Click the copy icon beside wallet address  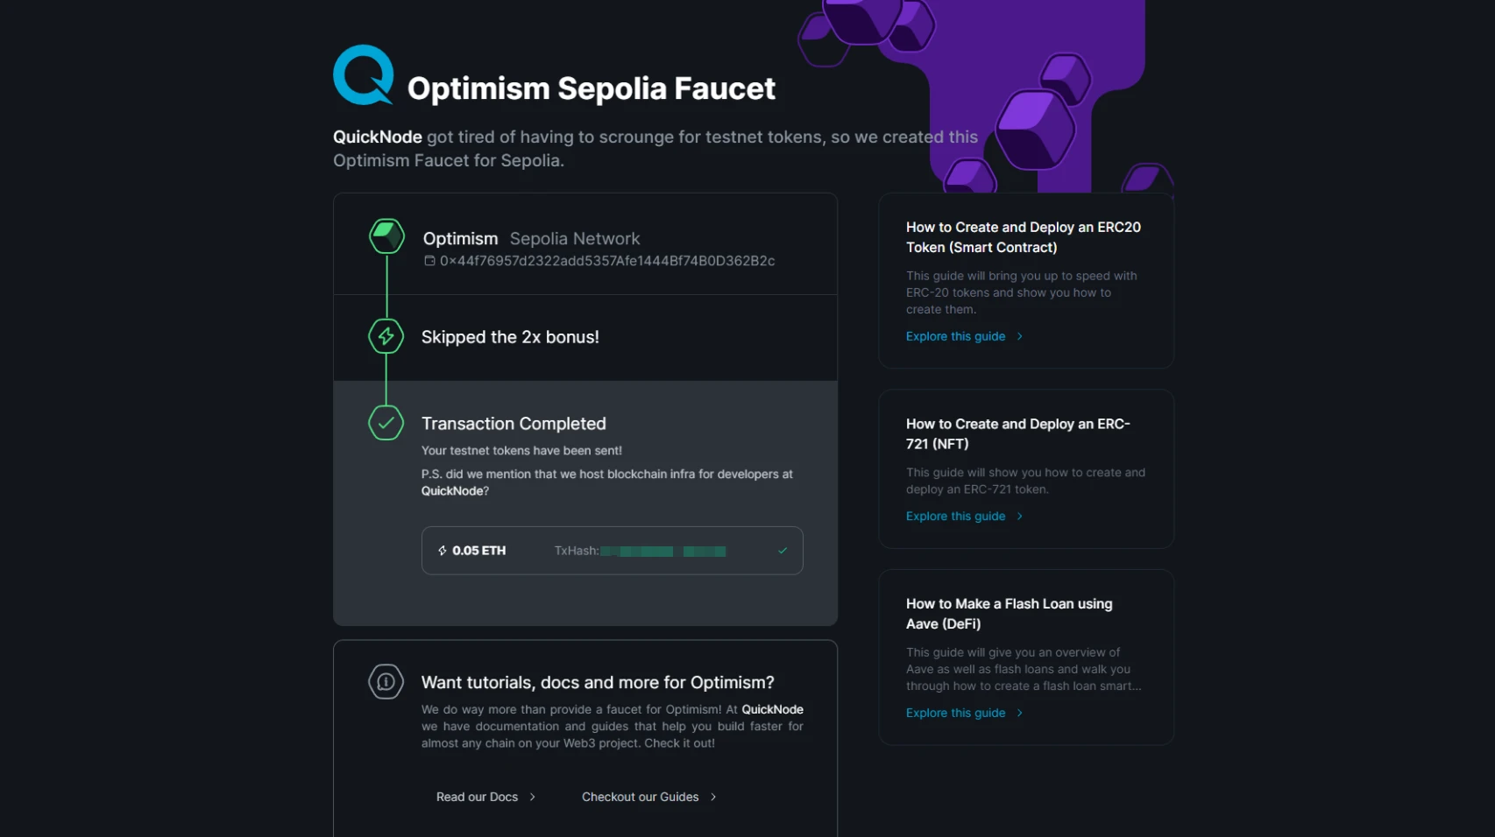click(429, 261)
